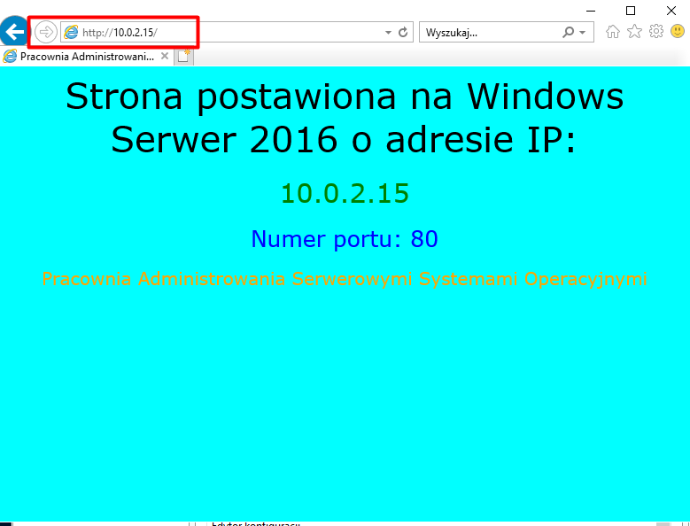Screen dimensions: 690x526
Task: Click the browser Back arrow button
Action: click(13, 33)
